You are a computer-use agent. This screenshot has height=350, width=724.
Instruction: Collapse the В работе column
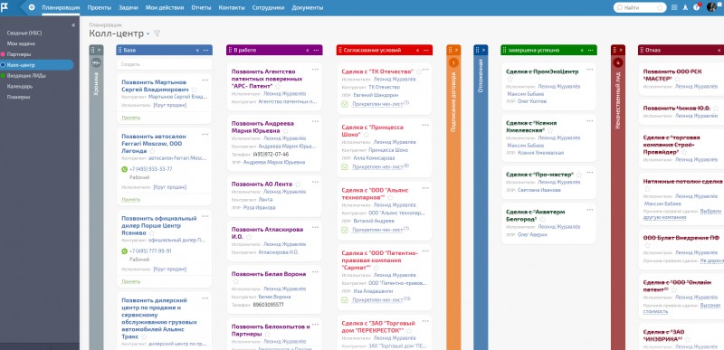tap(308, 50)
